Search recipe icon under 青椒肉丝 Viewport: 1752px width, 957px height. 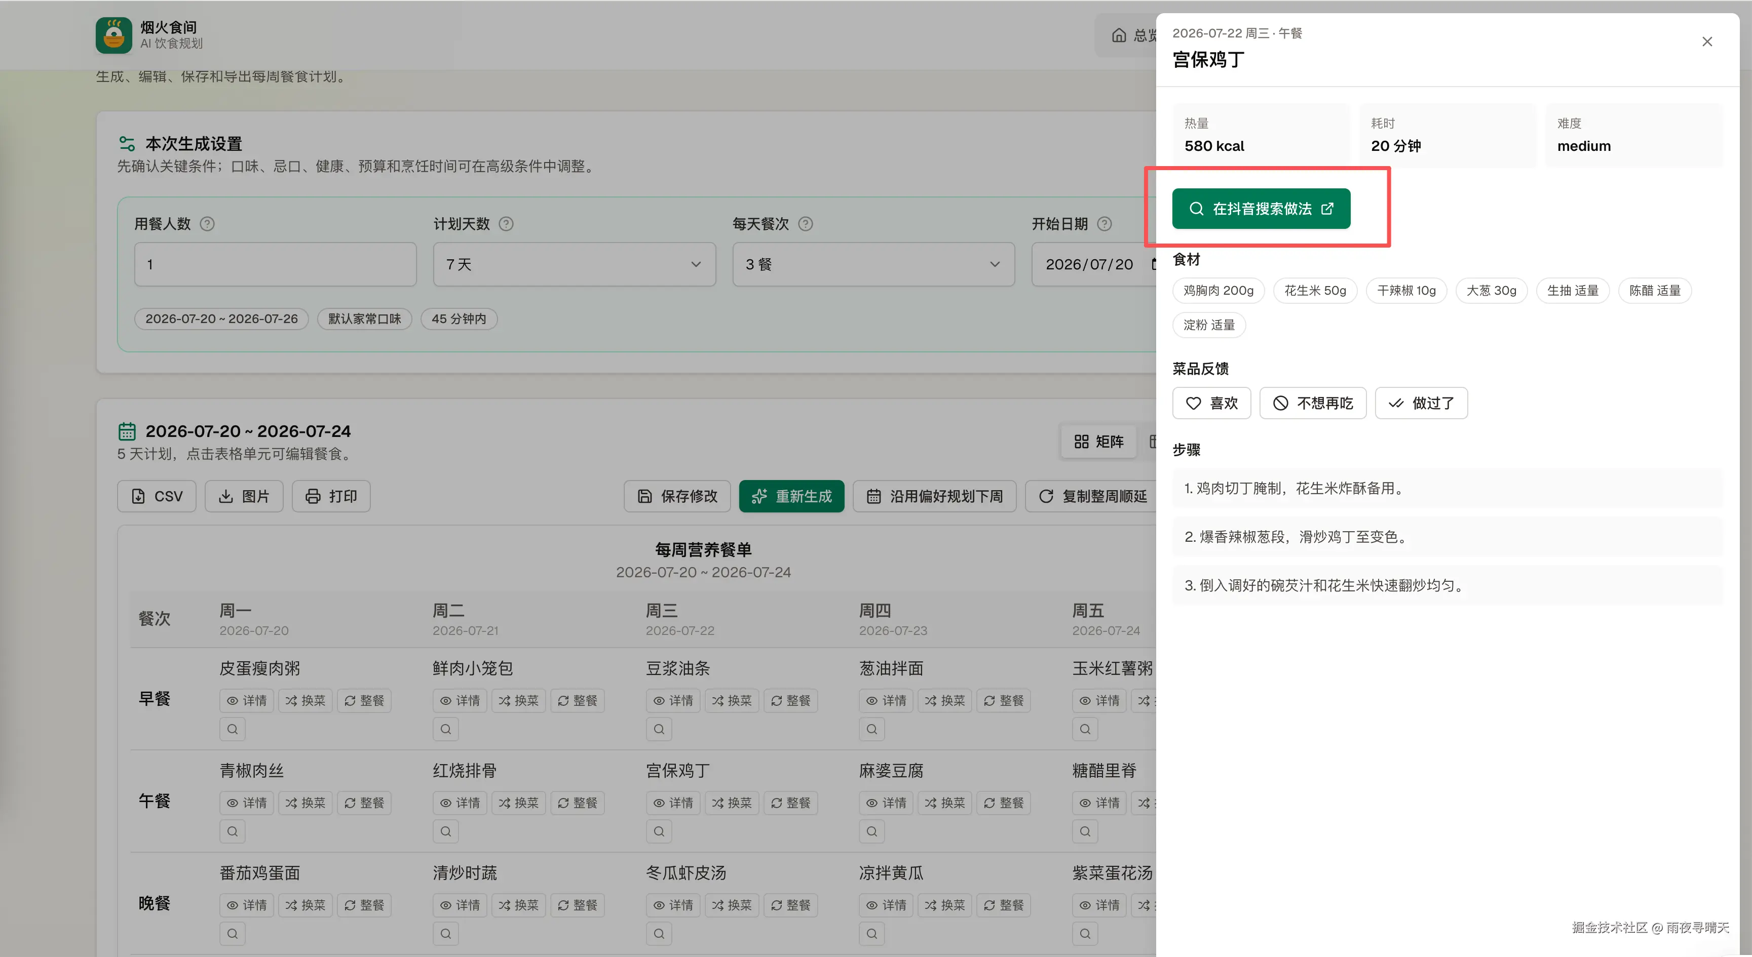pos(233,831)
